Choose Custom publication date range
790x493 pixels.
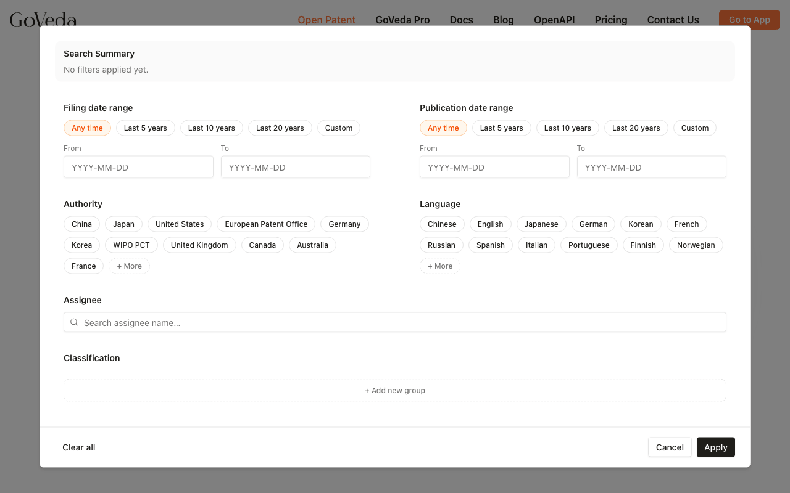tap(695, 128)
